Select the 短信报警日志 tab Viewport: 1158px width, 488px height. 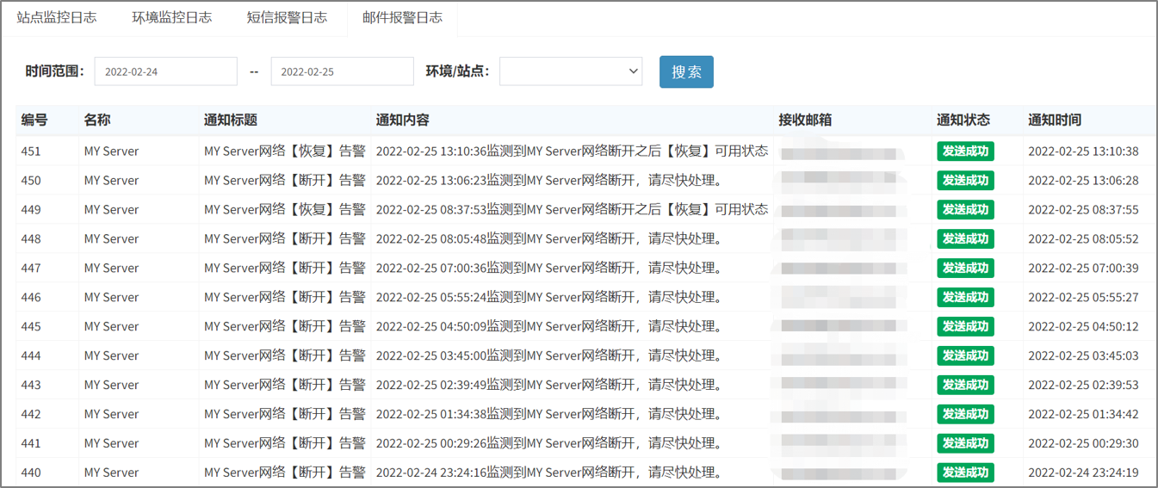tap(287, 17)
